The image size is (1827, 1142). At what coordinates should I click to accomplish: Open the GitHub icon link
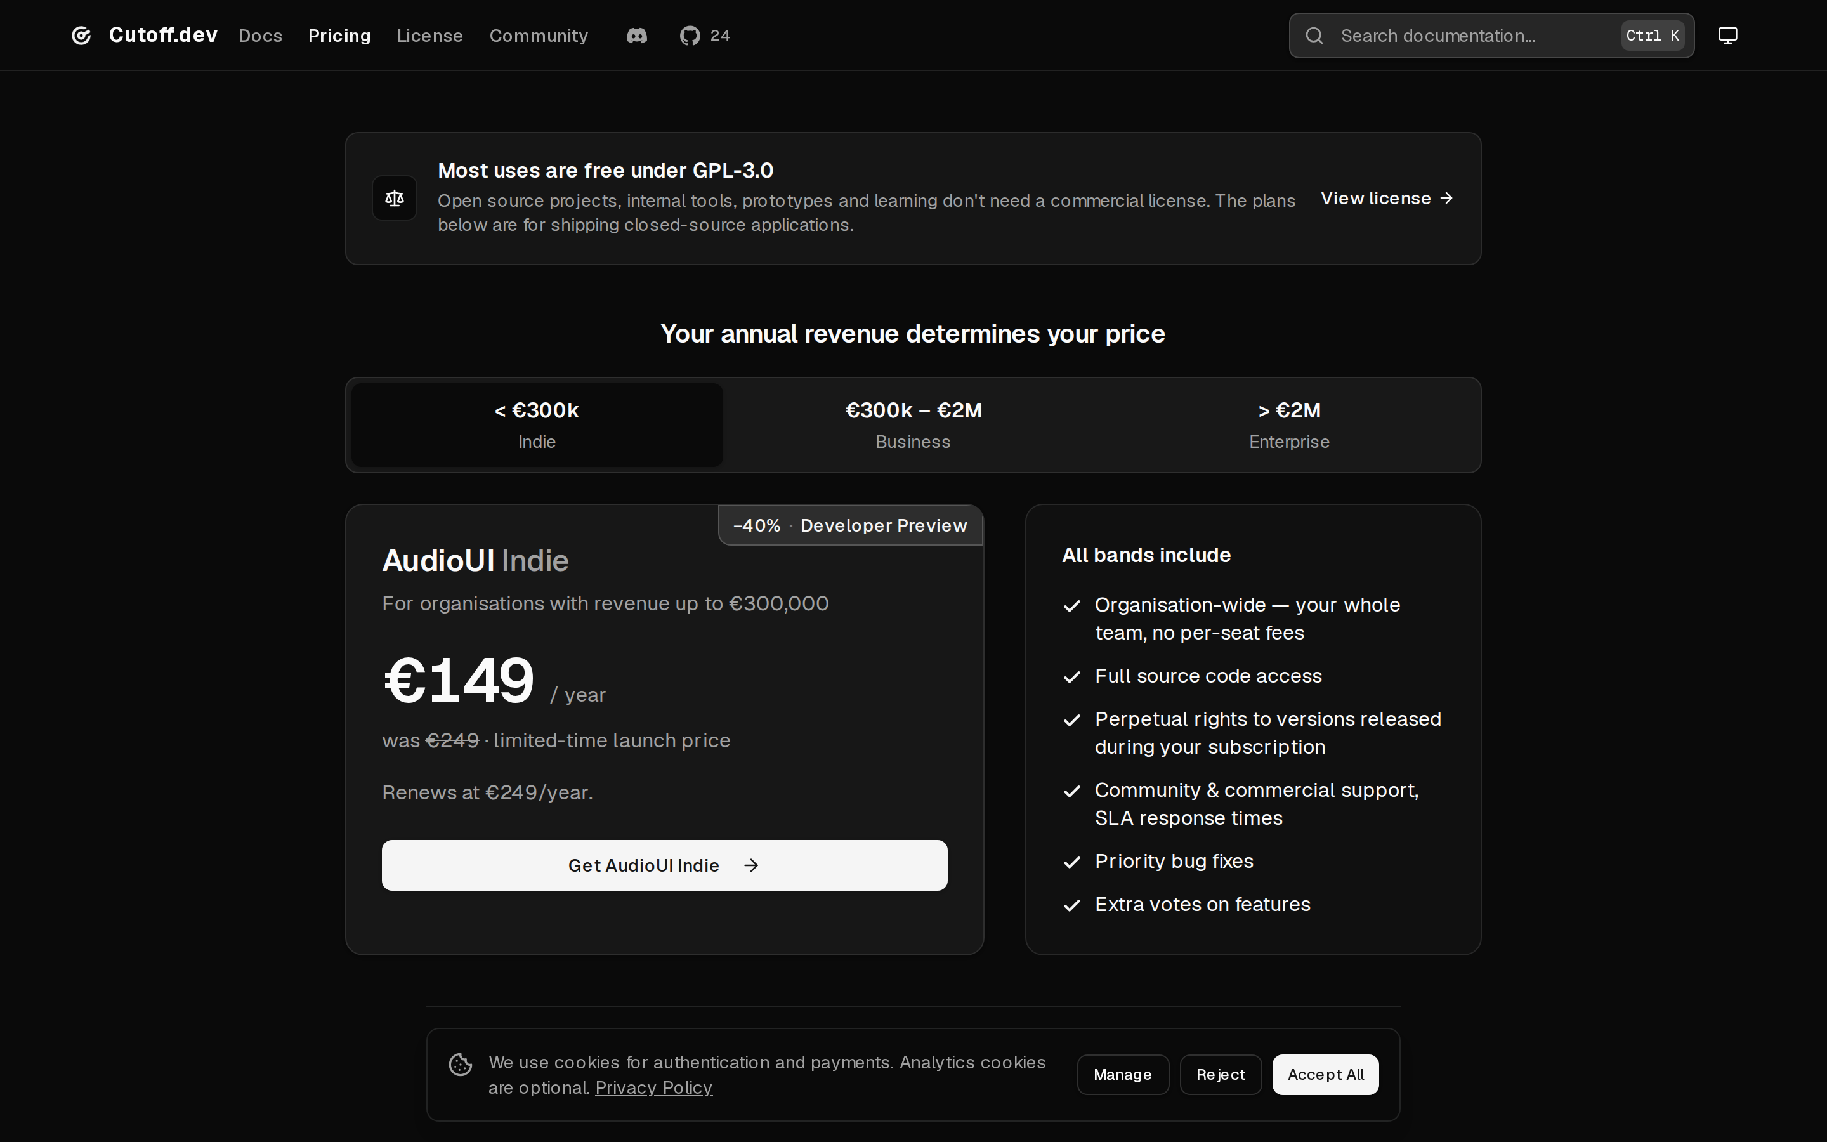pyautogui.click(x=690, y=36)
